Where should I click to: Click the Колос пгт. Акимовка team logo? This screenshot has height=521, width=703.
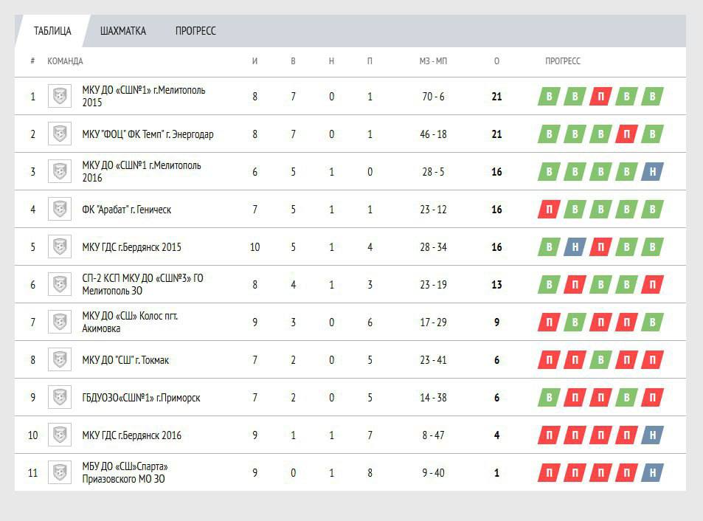tap(60, 322)
